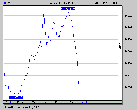The width and height of the screenshot is (137, 110).
Task: Click the vertical Value axis title
Action: 120,46
